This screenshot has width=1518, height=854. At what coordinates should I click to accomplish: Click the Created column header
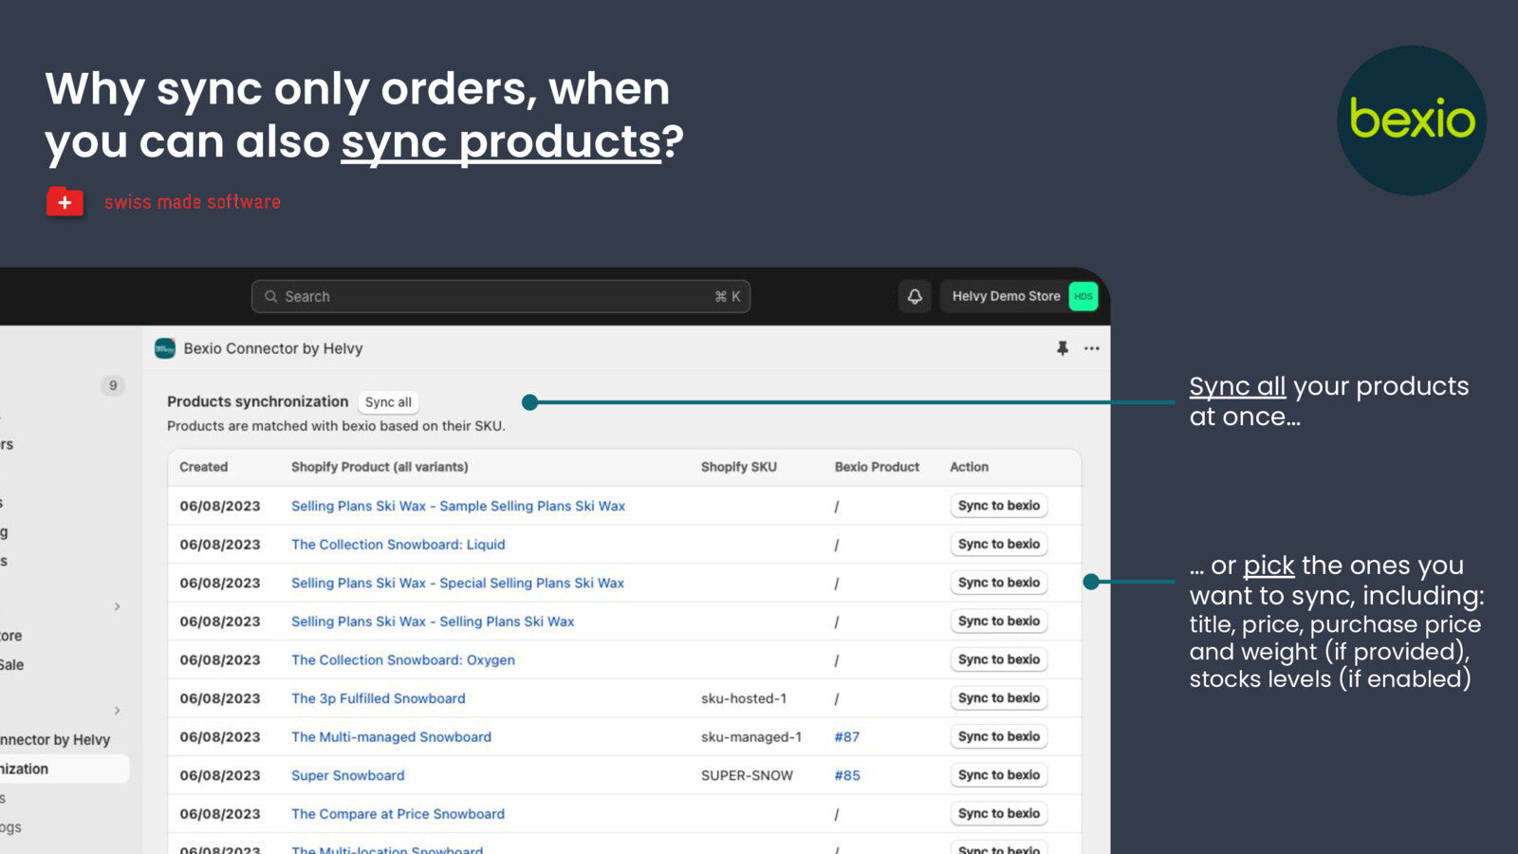tap(204, 467)
